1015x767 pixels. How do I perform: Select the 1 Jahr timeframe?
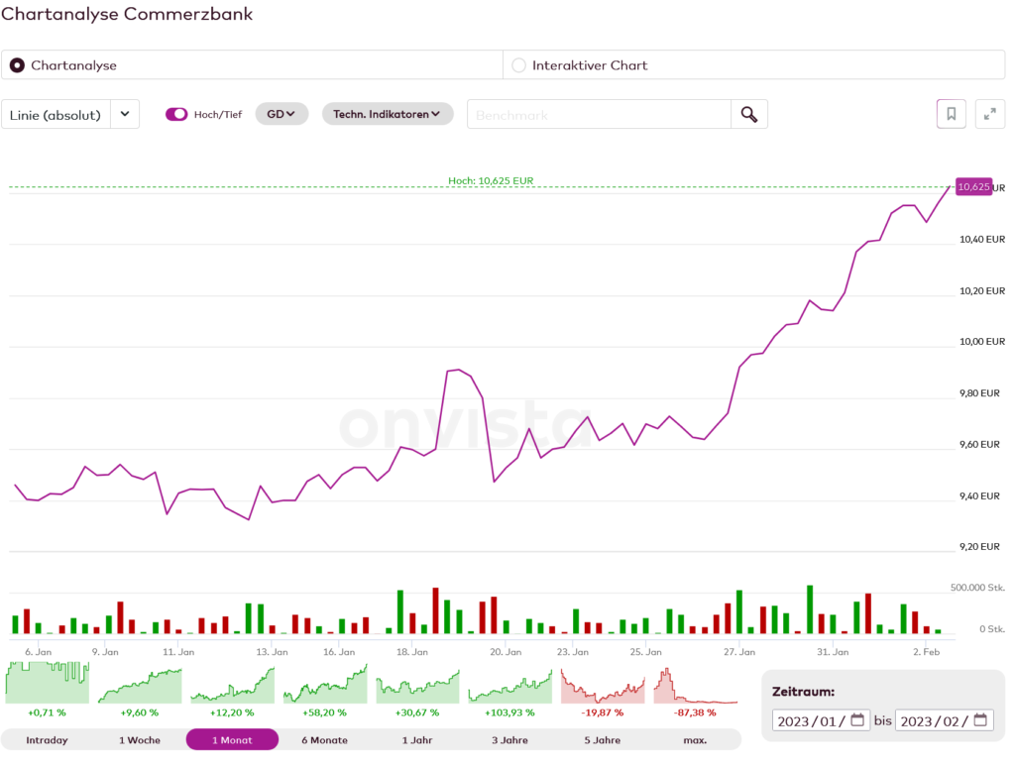pyautogui.click(x=416, y=740)
